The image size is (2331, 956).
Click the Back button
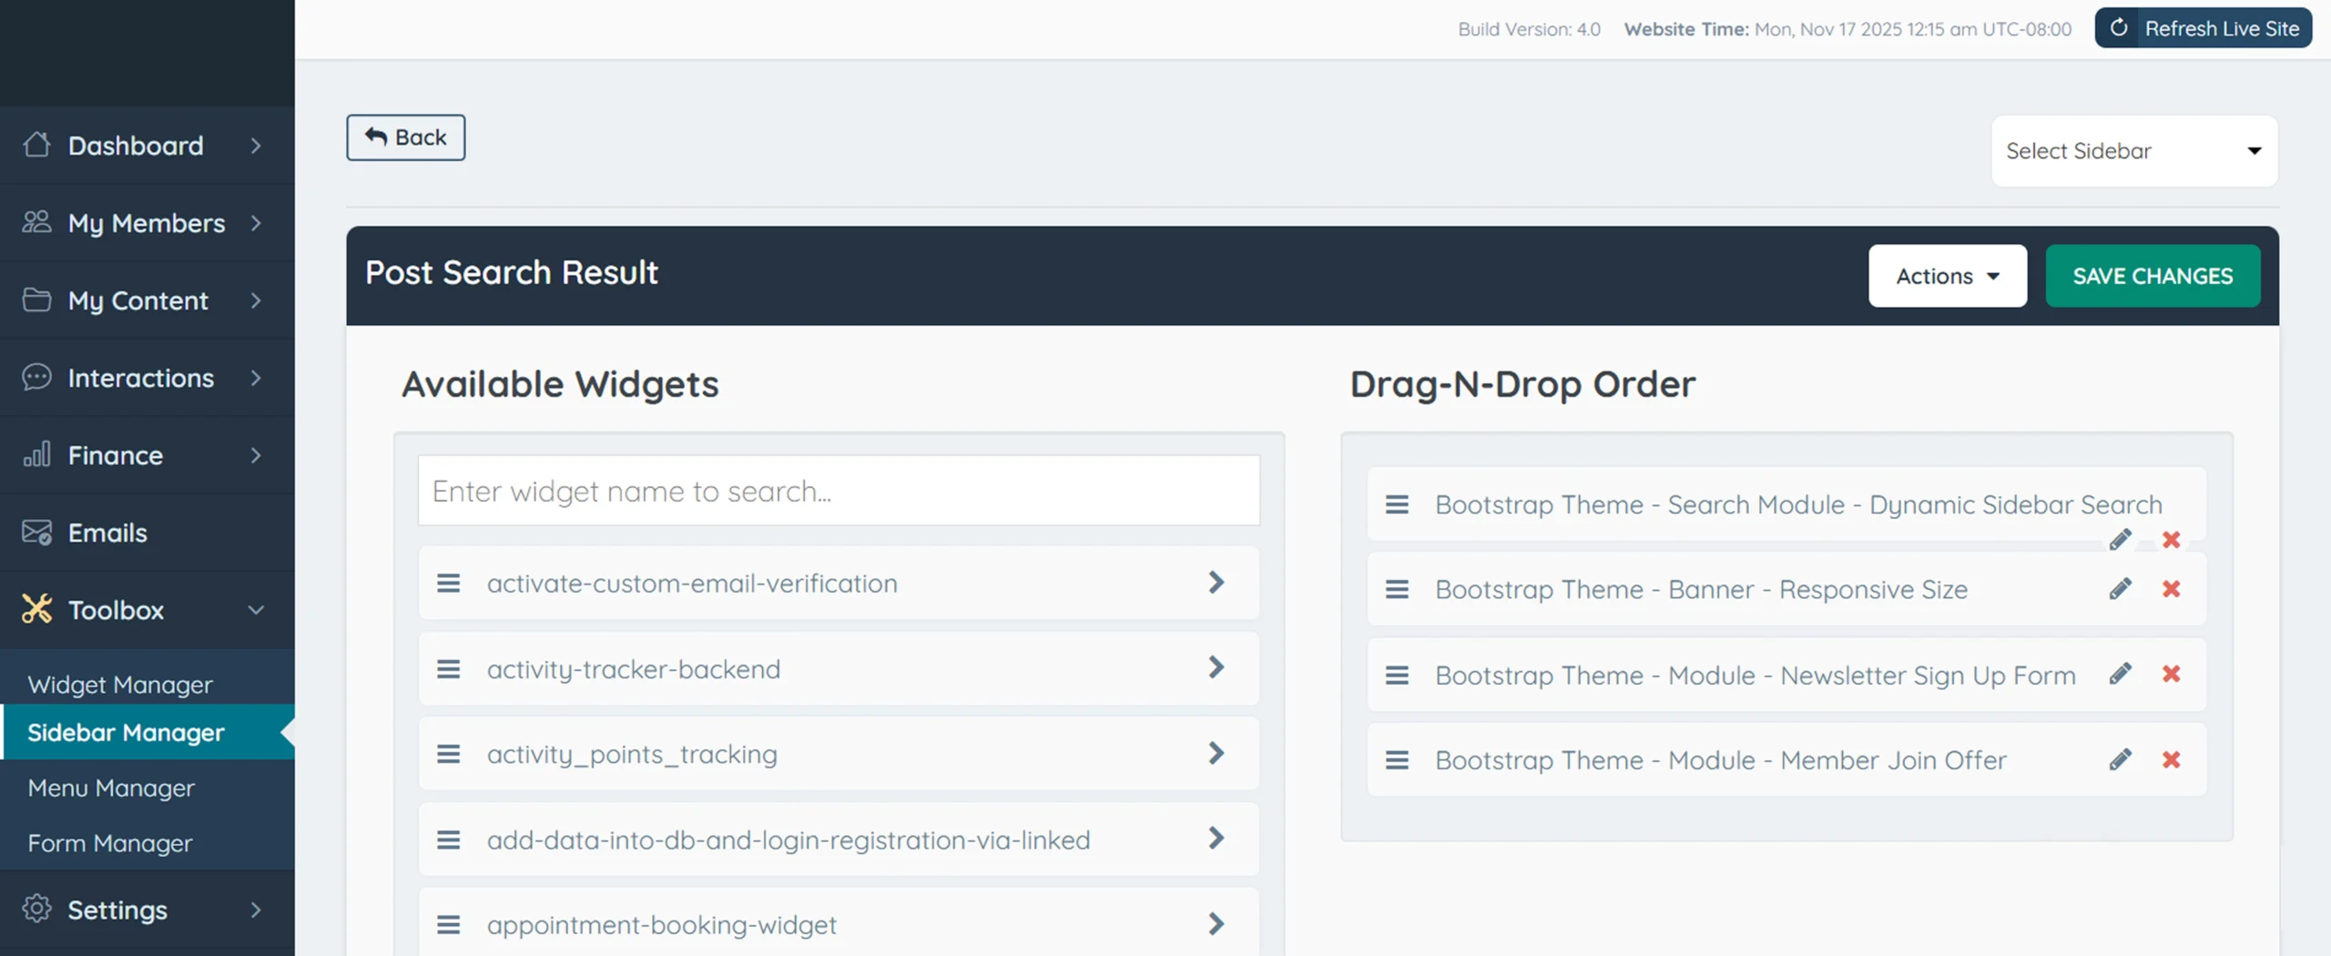pyautogui.click(x=405, y=137)
